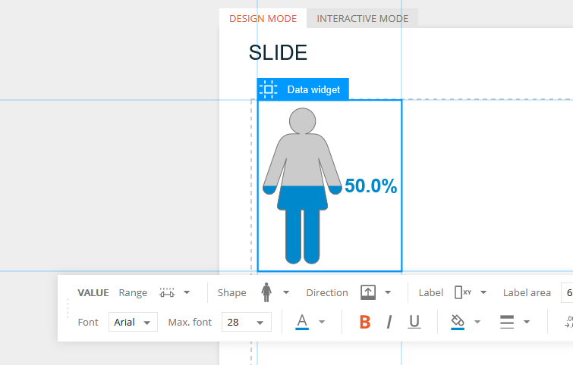Toggle bold formatting
The image size is (573, 365).
pos(365,322)
